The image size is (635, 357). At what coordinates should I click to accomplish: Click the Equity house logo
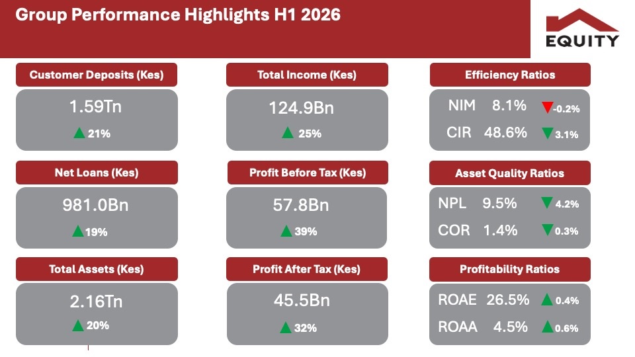pos(582,28)
